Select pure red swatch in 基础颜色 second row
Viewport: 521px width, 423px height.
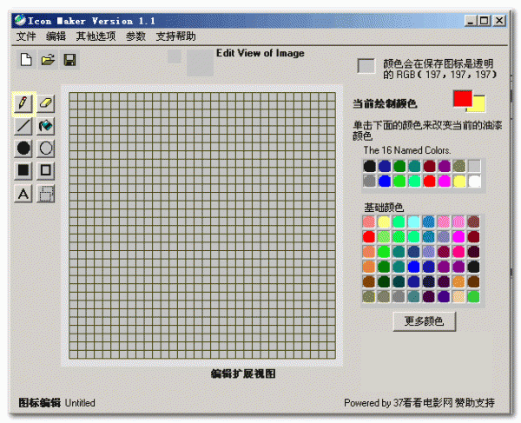pos(369,236)
